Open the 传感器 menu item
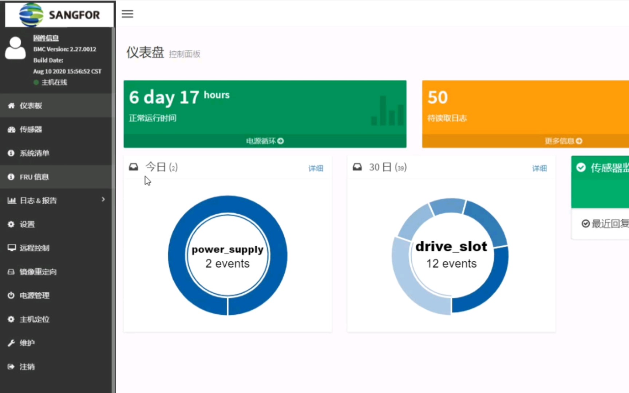The width and height of the screenshot is (629, 393). click(x=56, y=130)
